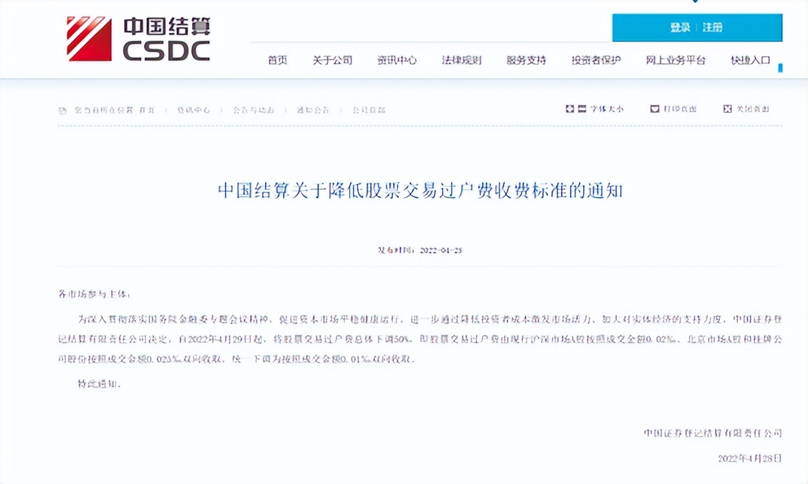Click the font size decrease icon
808x484 pixels.
point(582,108)
